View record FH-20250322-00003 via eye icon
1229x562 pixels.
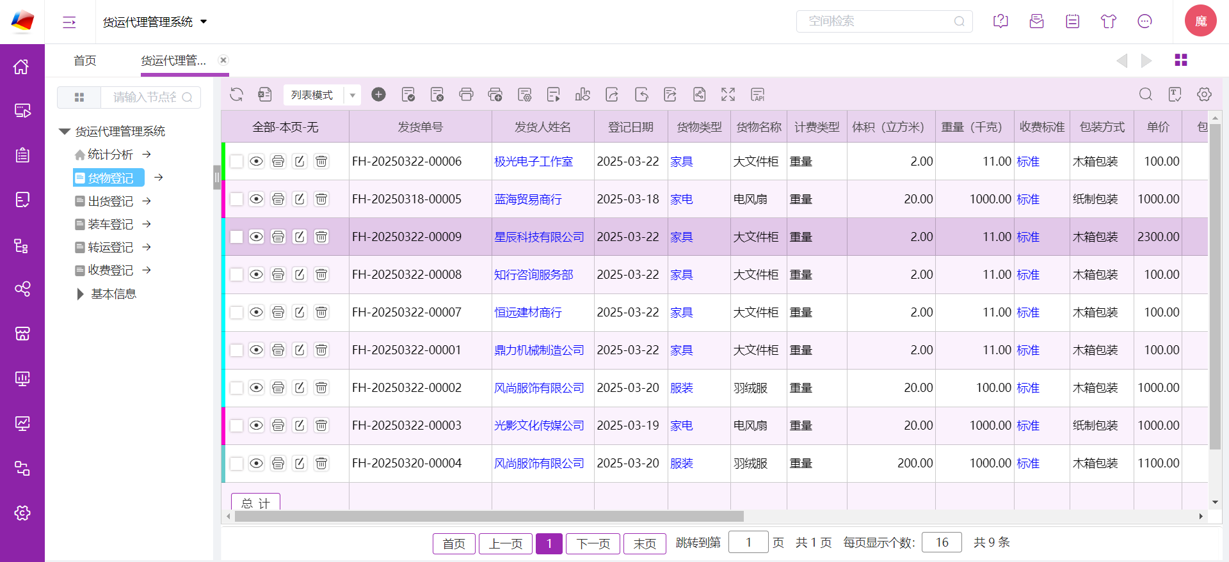coord(256,425)
